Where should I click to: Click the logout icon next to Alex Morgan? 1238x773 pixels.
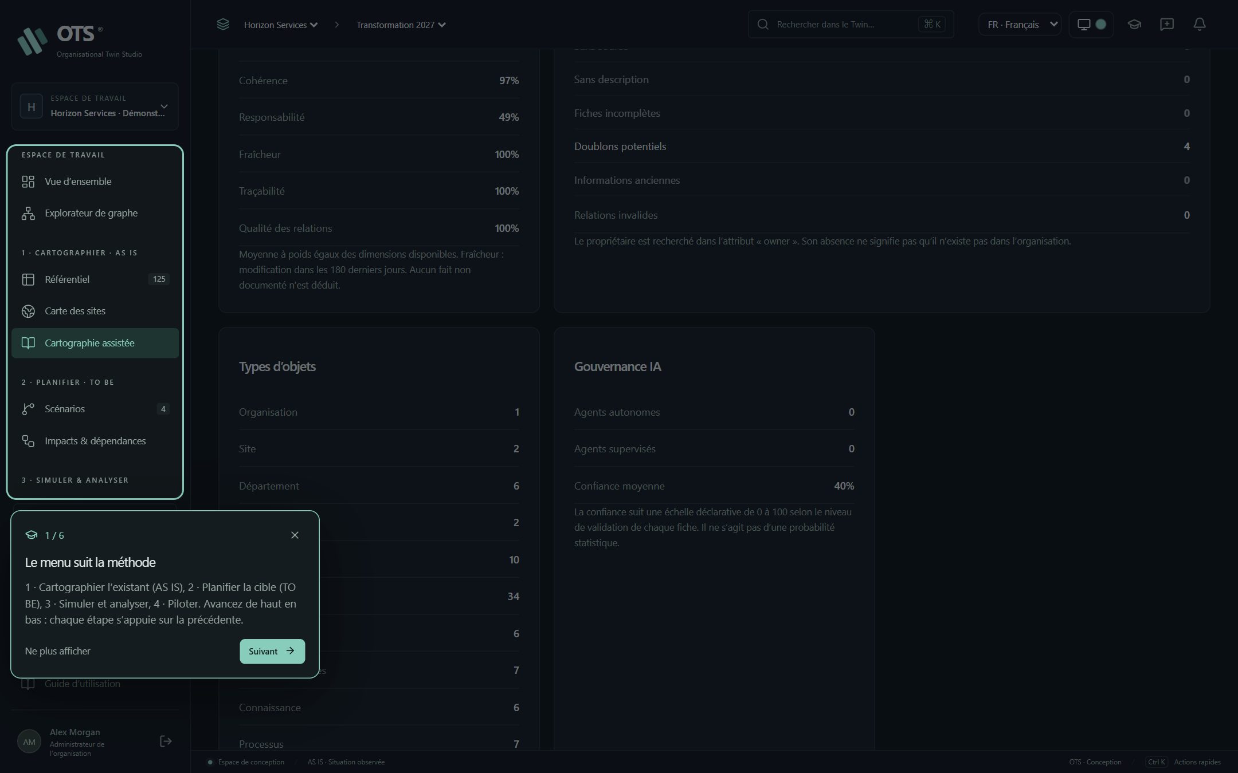pos(166,742)
